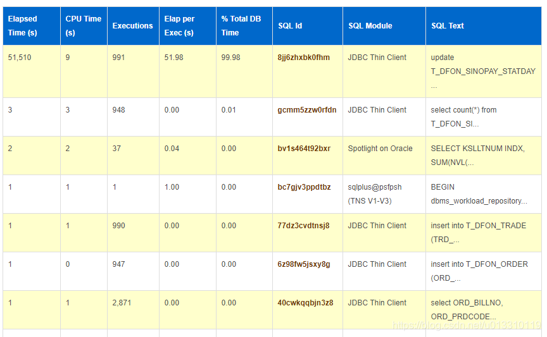Select the 991 executions cell
This screenshot has height=337, width=547.
click(x=133, y=71)
